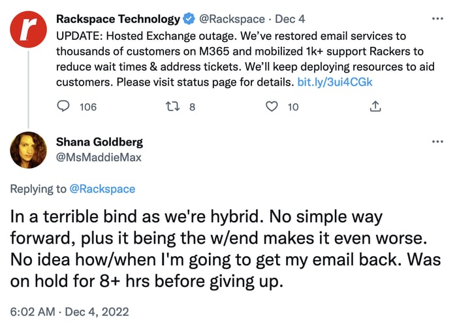Open the more options menu for Shana Goldberg's reply

click(437, 142)
